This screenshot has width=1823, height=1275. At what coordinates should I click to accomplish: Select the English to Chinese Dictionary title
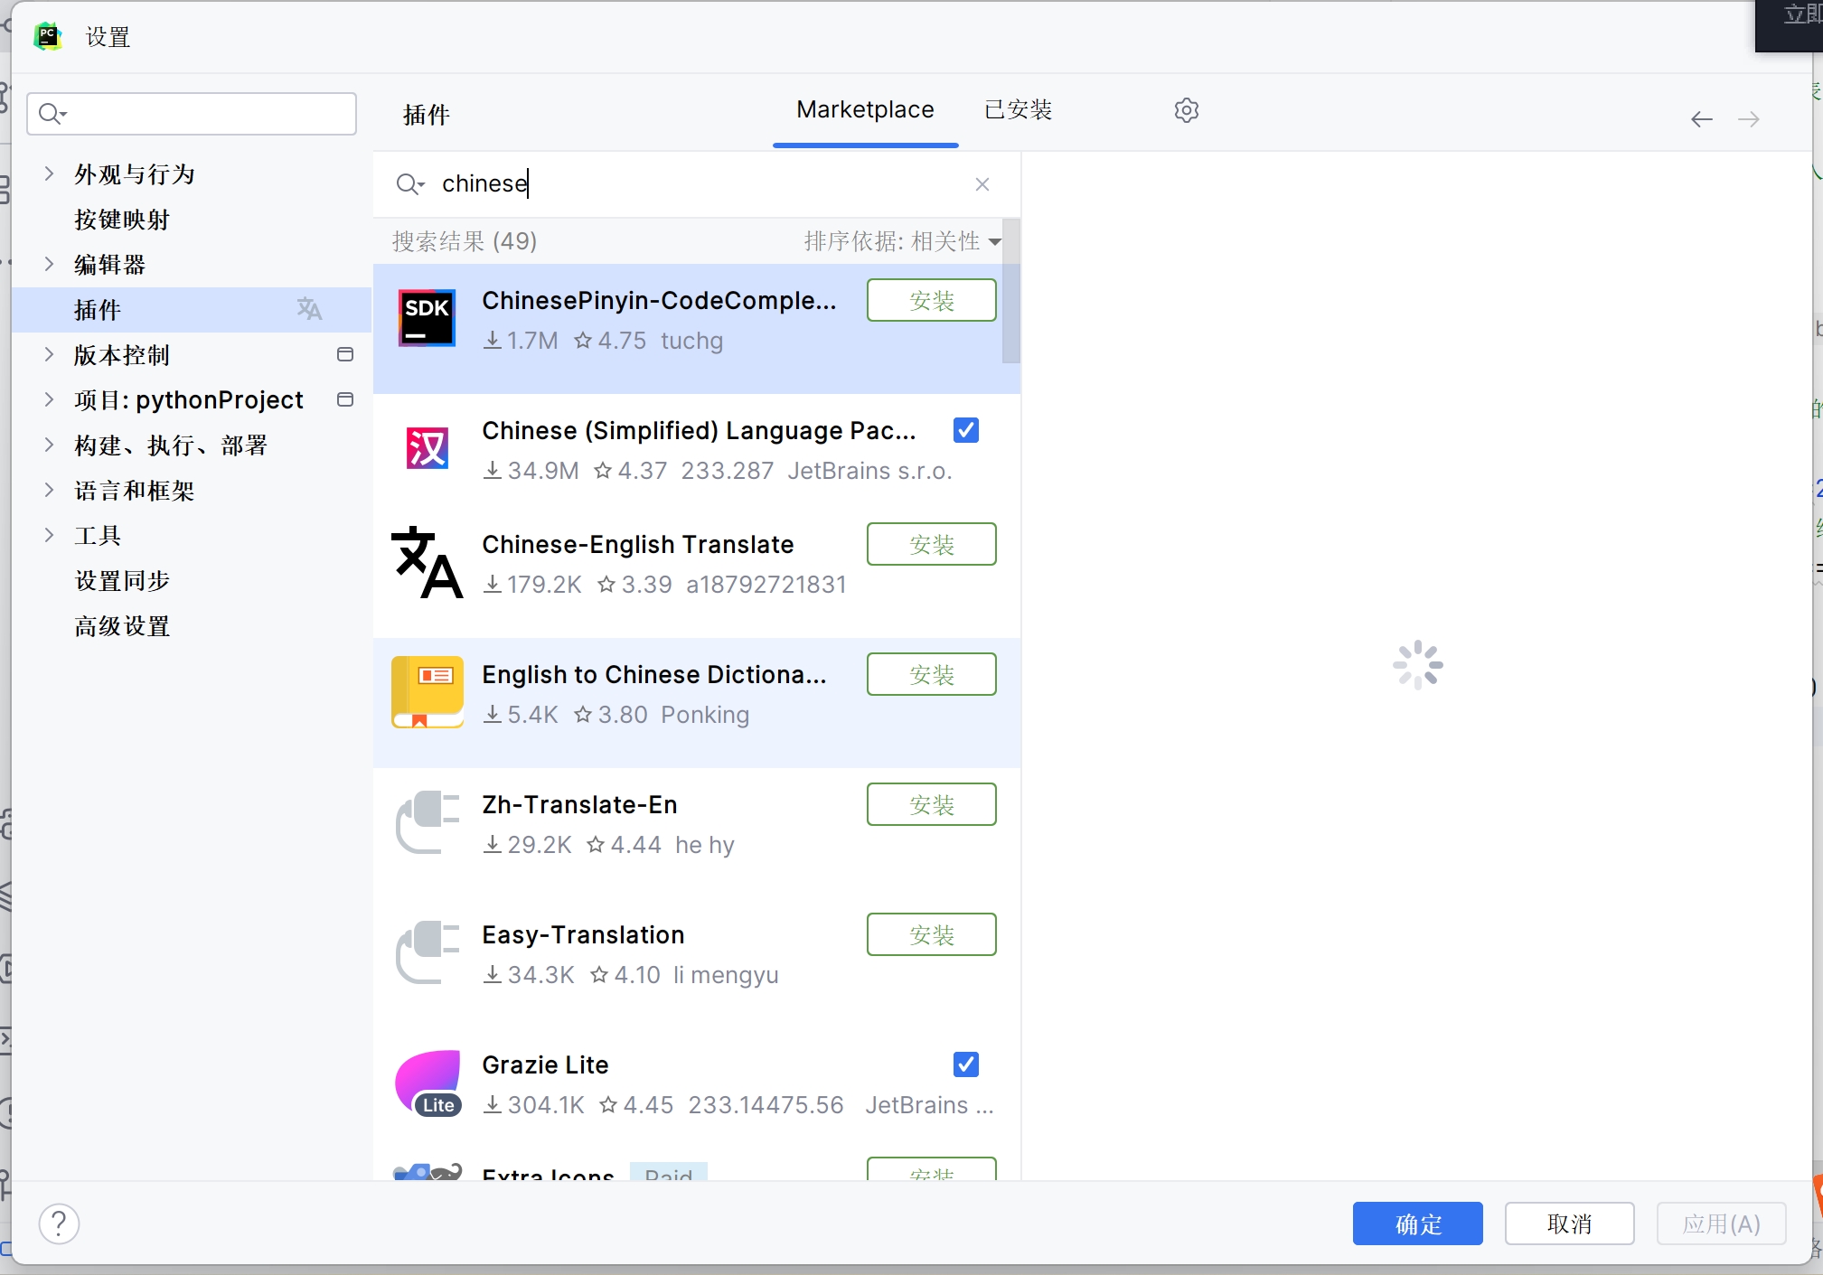[x=653, y=675]
